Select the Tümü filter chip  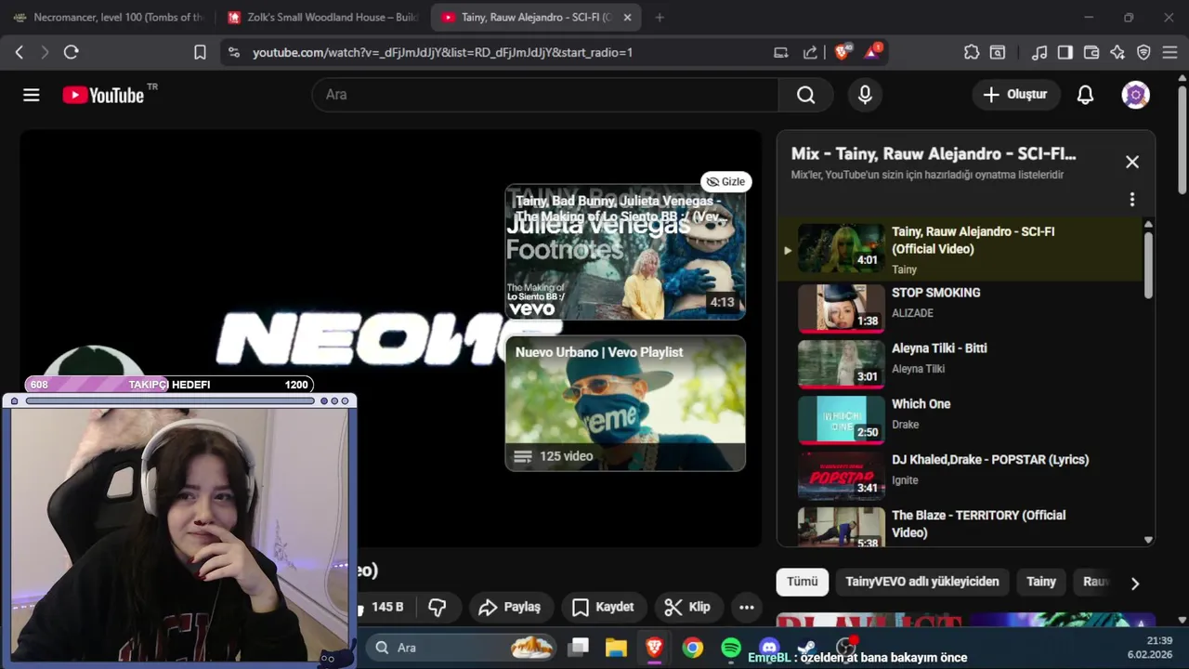point(802,582)
